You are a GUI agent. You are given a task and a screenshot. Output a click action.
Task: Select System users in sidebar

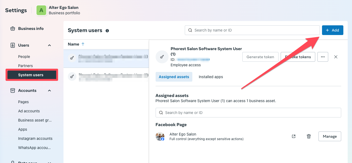(x=32, y=75)
